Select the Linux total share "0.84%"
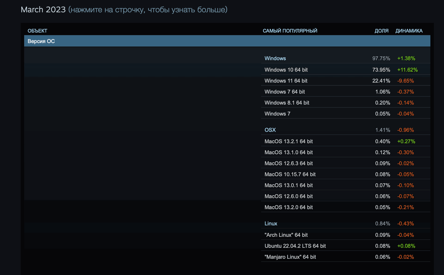Image resolution: width=444 pixels, height=275 pixels. 383,223
